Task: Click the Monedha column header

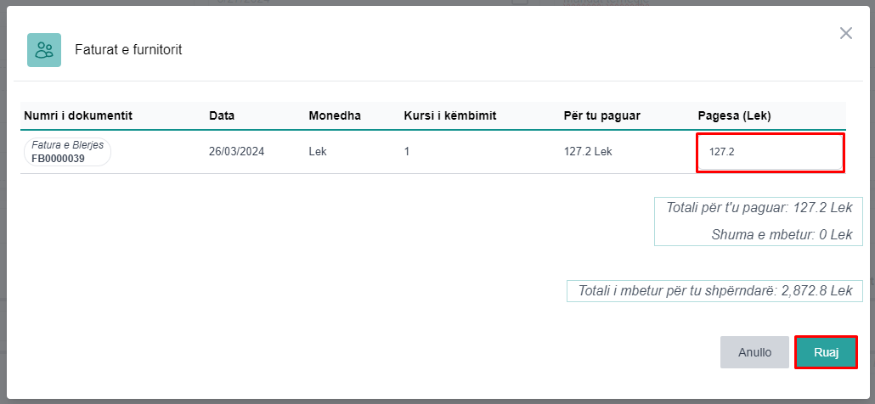Action: (x=335, y=115)
